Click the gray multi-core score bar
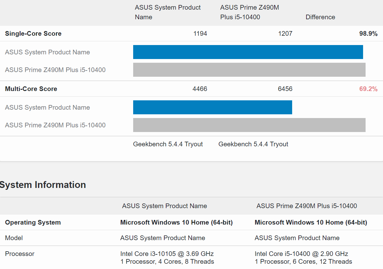Image resolution: width=383 pixels, height=269 pixels. (x=249, y=125)
